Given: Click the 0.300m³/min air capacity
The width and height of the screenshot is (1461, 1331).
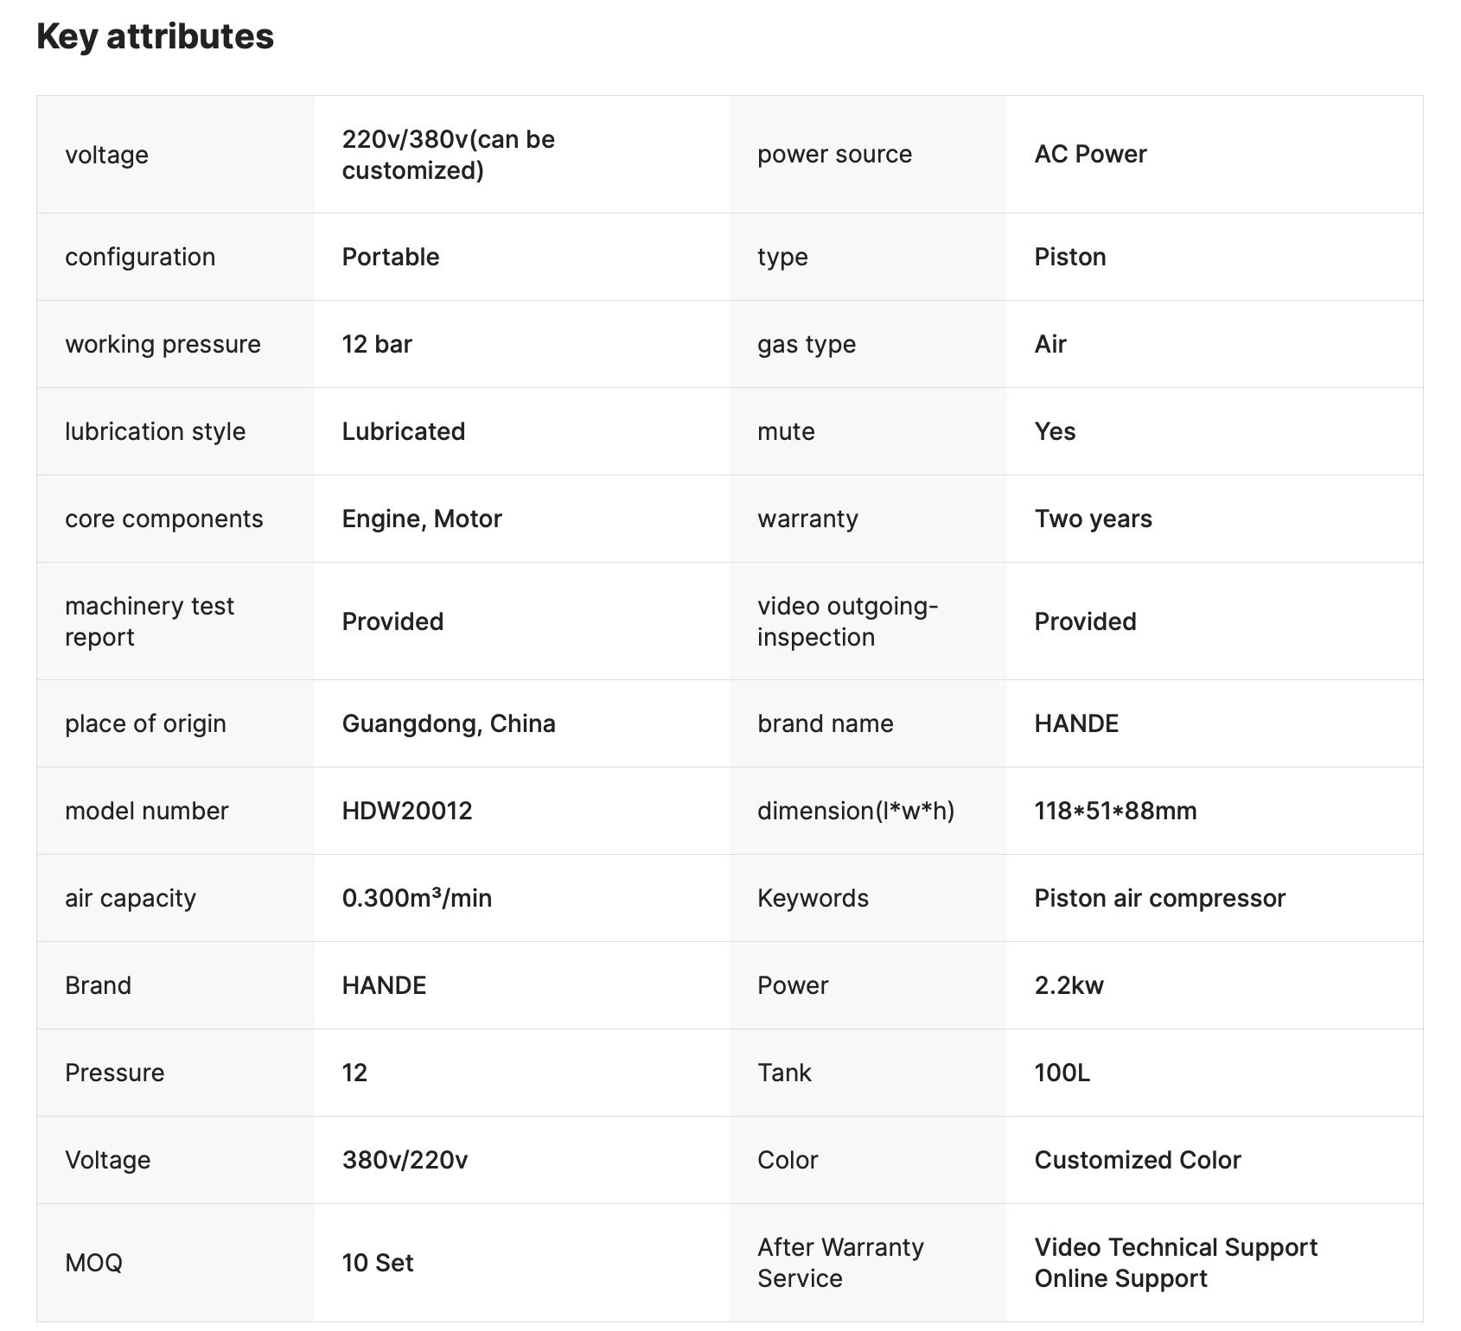Looking at the screenshot, I should click(417, 898).
